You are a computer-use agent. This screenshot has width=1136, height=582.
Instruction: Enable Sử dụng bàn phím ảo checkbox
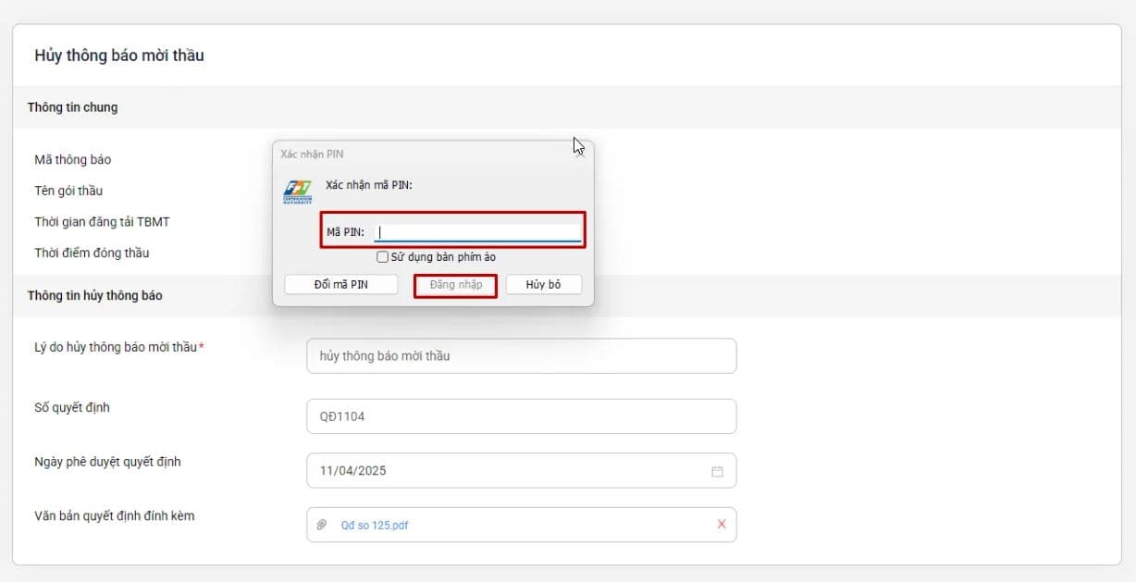pos(382,257)
